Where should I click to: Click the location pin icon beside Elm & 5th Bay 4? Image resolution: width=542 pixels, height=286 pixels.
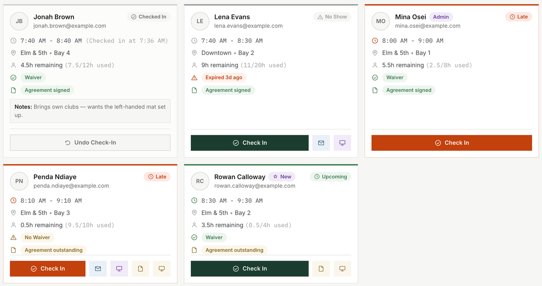13,53
